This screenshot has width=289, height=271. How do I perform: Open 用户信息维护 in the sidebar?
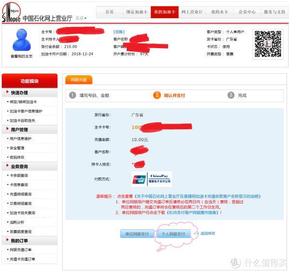20,139
